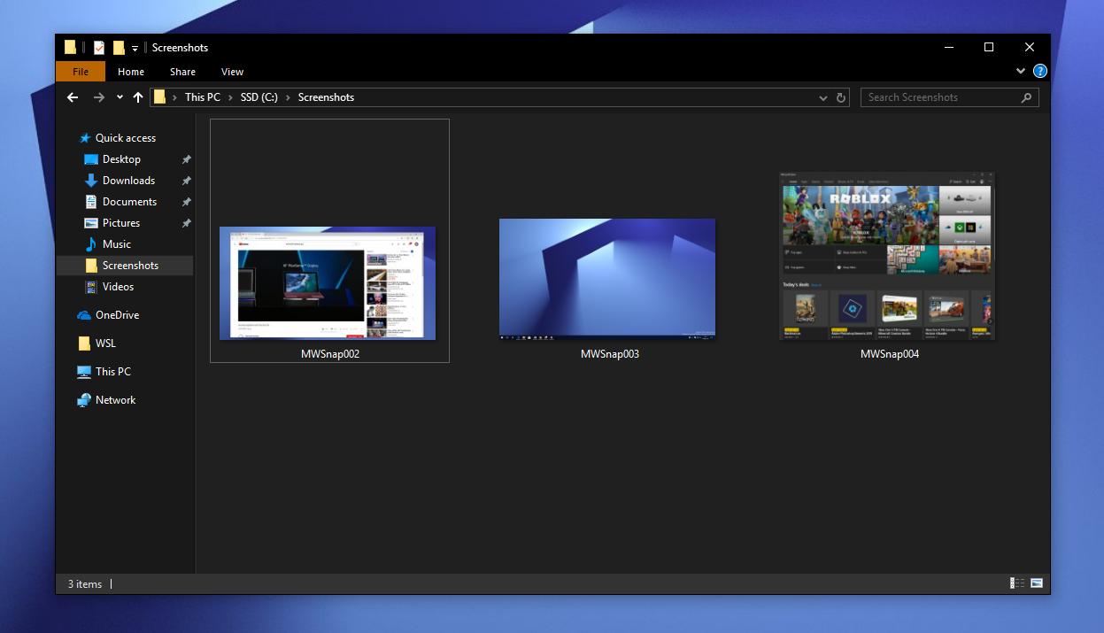Open the address bar history dropdown
Image resolution: width=1104 pixels, height=633 pixels.
[x=823, y=97]
